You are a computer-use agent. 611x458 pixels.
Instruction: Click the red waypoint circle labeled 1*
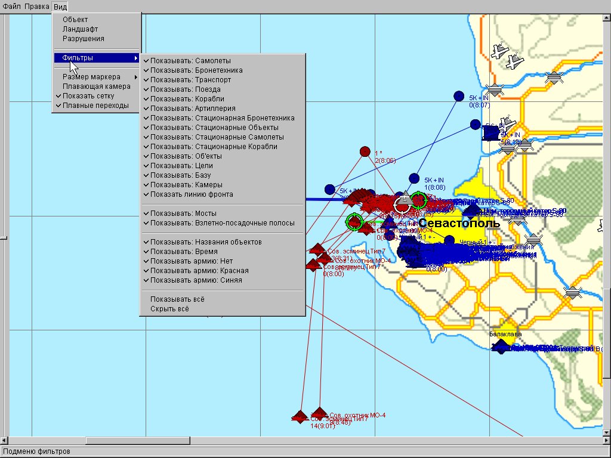[365, 151]
